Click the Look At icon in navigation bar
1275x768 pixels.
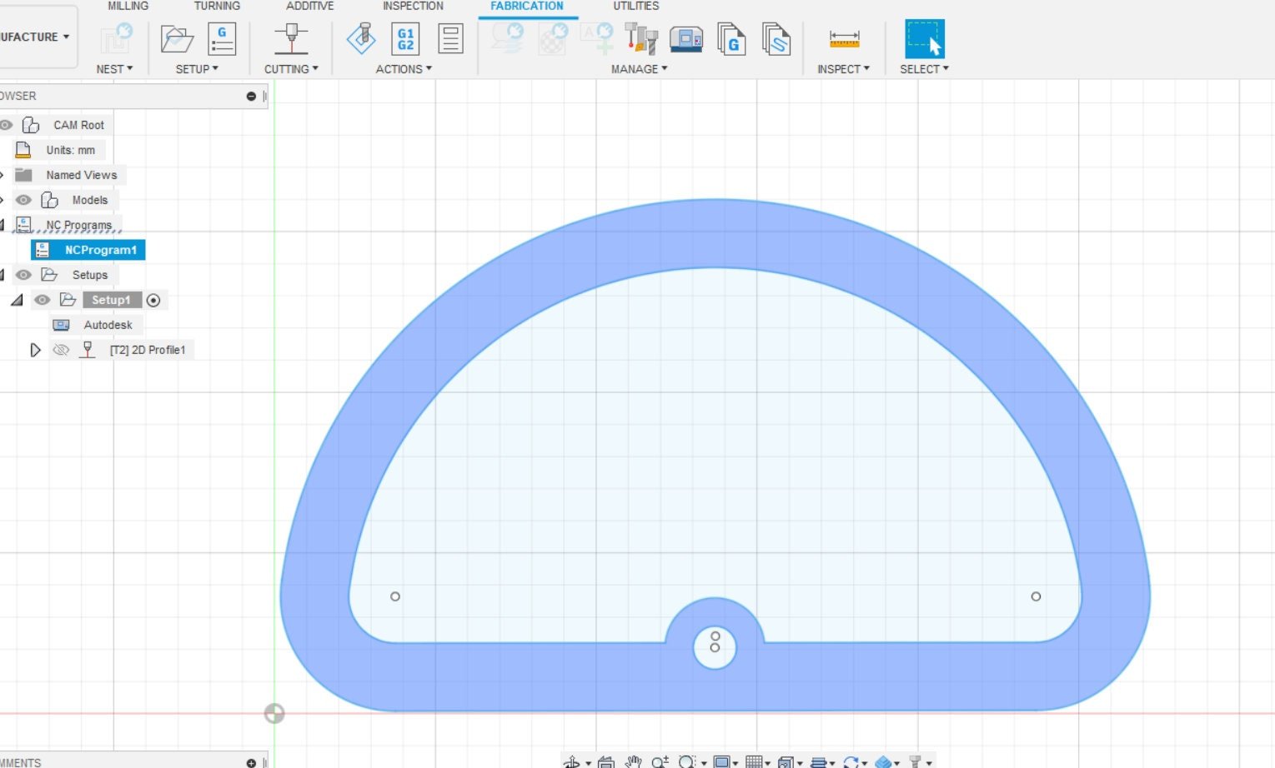[606, 762]
